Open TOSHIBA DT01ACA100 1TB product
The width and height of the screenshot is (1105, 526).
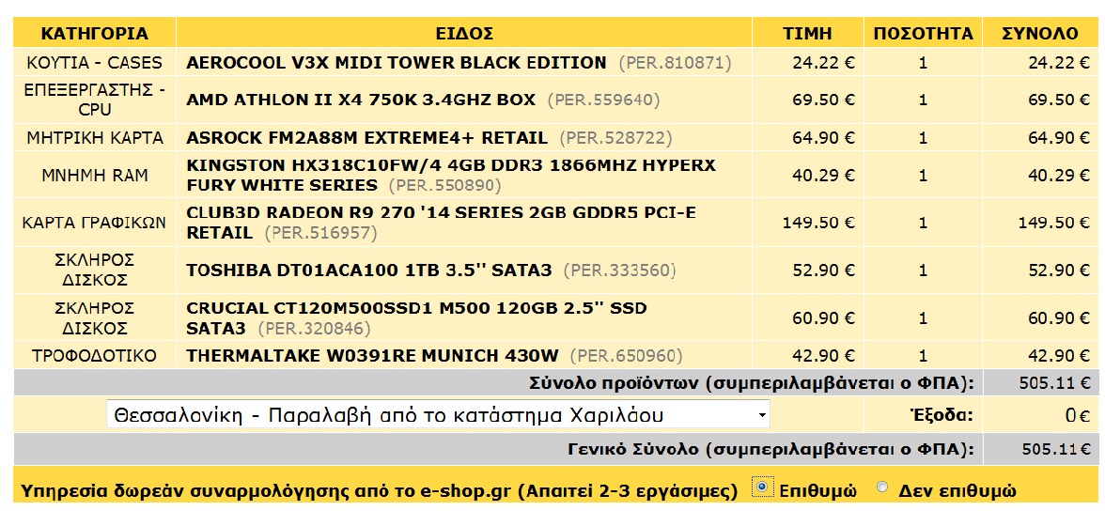pos(368,270)
